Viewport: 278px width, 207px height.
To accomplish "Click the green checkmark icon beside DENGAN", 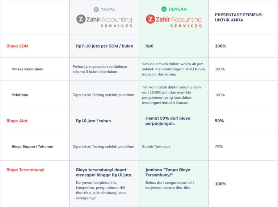I will (164, 9).
